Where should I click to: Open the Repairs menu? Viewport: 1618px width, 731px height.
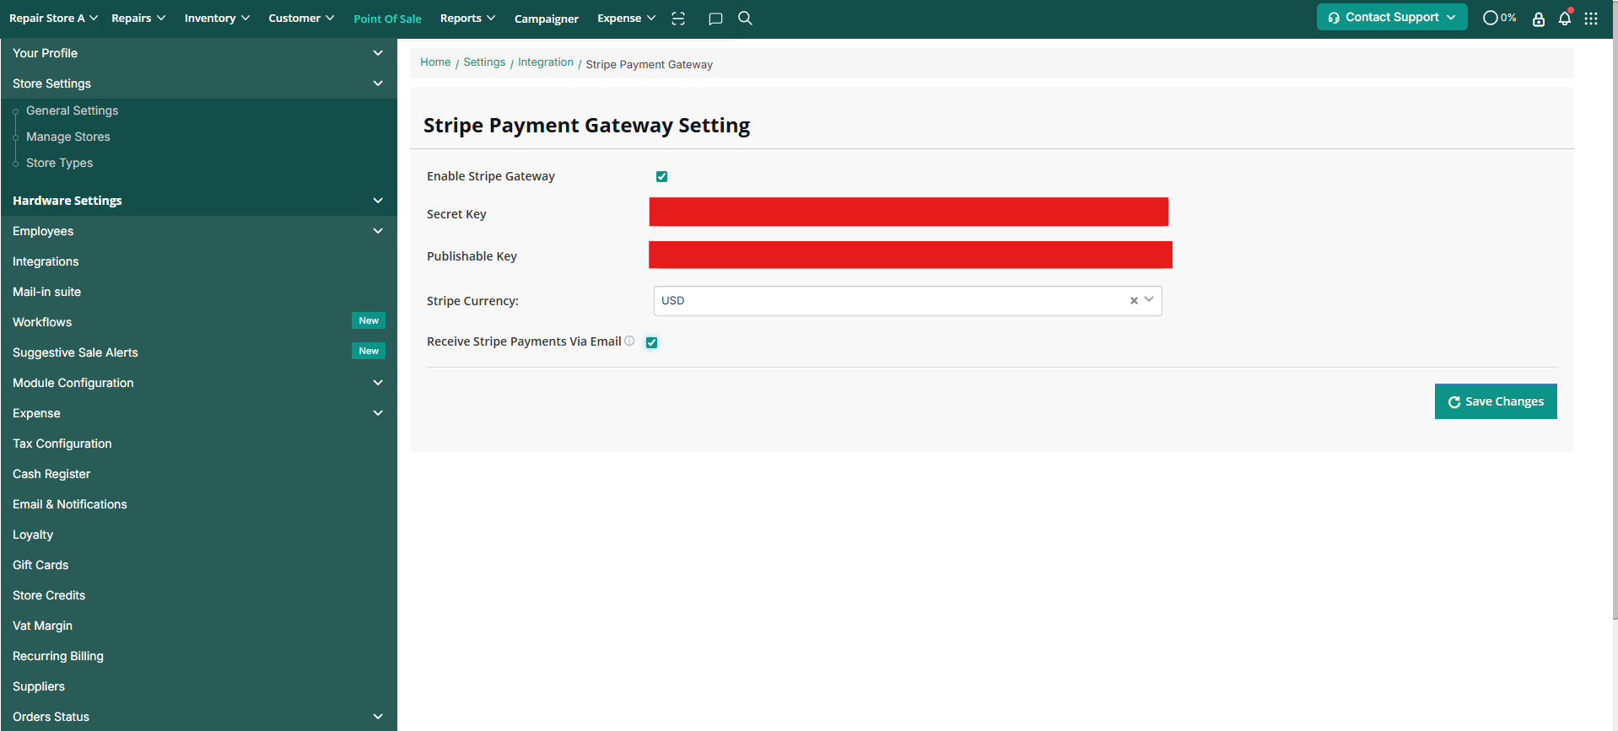coord(138,19)
